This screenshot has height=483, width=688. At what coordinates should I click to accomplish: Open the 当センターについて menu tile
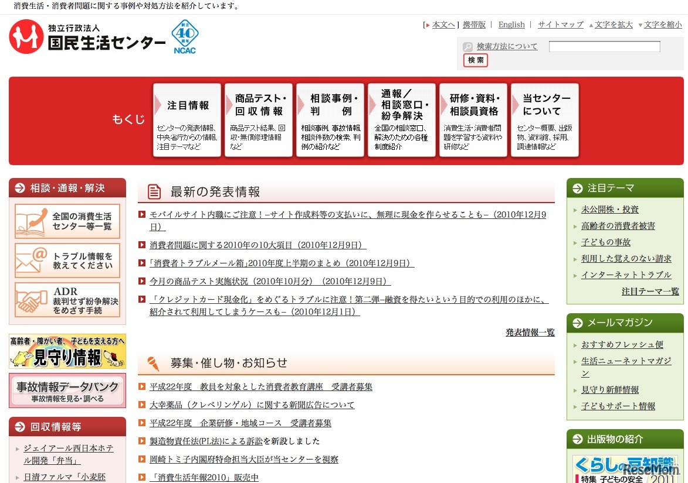pos(544,120)
